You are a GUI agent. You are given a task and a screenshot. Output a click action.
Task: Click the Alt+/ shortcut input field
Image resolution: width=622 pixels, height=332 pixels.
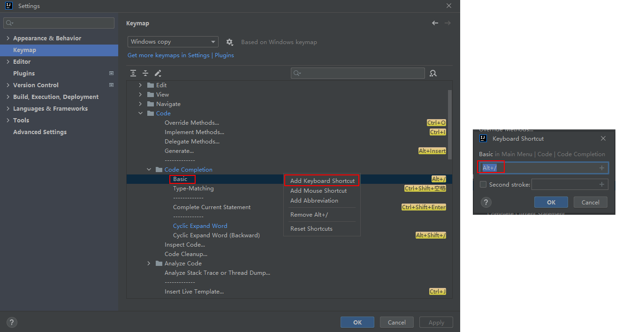(543, 168)
